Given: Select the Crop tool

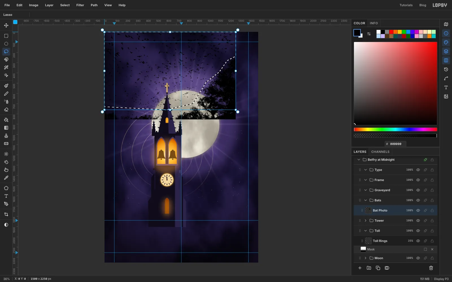Looking at the screenshot, I should [6, 214].
